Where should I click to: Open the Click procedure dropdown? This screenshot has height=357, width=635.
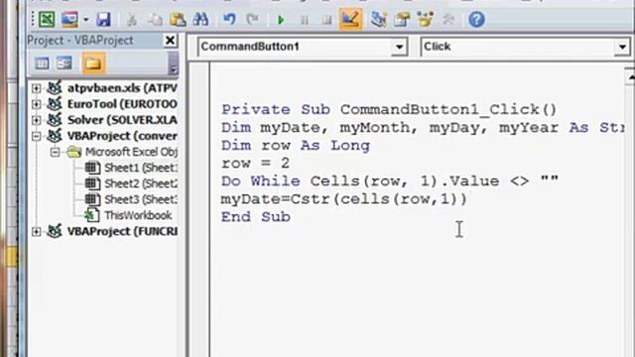pyautogui.click(x=622, y=47)
